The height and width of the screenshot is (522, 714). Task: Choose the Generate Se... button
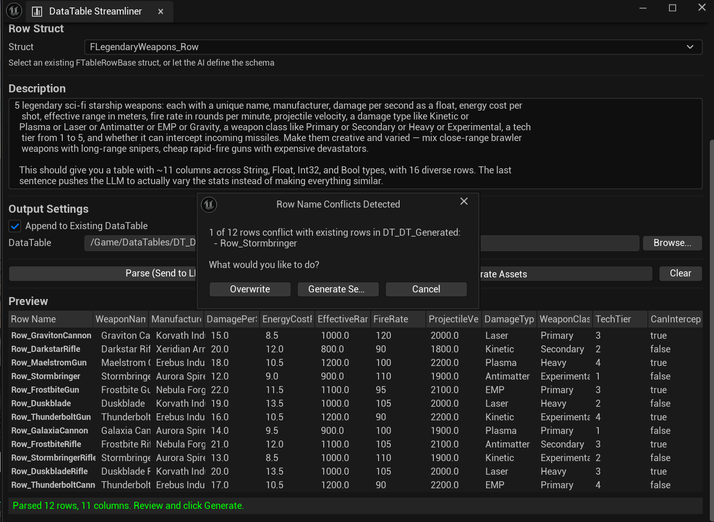tap(336, 289)
